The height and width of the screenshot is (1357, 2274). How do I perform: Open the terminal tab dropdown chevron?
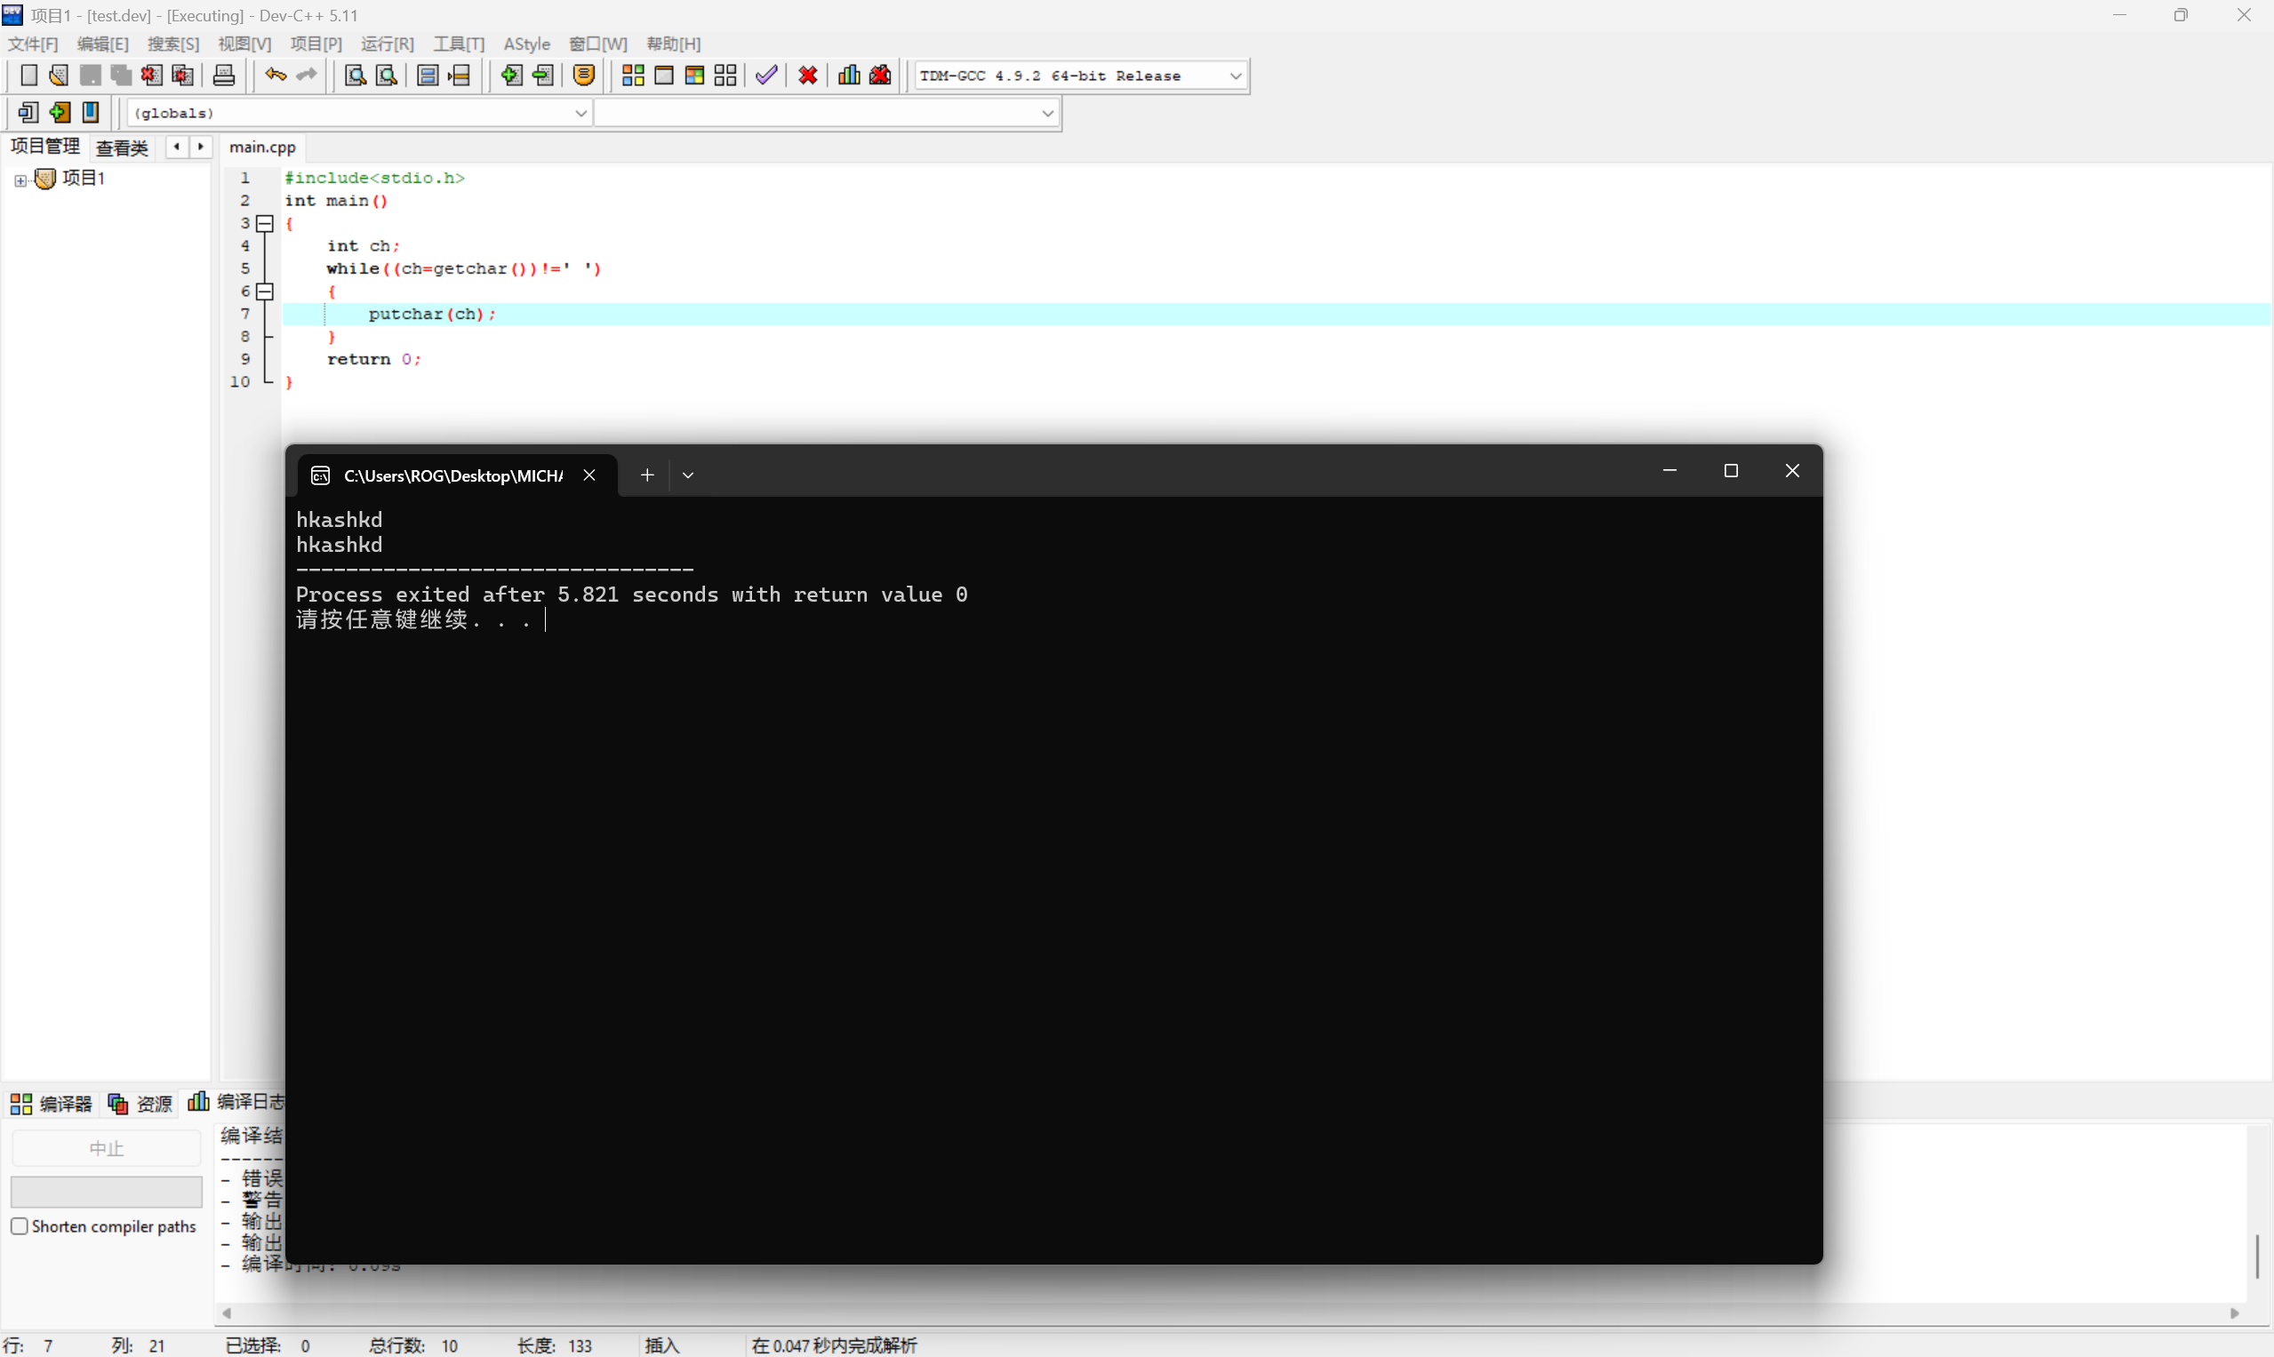(x=688, y=475)
